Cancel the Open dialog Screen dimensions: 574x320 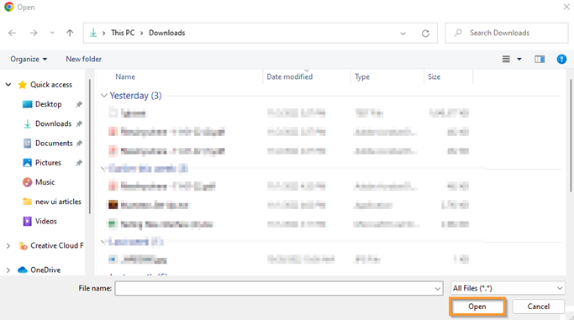(x=538, y=307)
